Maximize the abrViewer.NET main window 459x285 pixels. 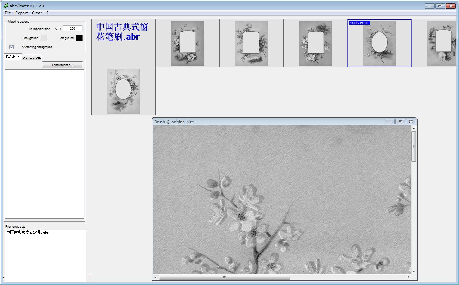click(440, 6)
